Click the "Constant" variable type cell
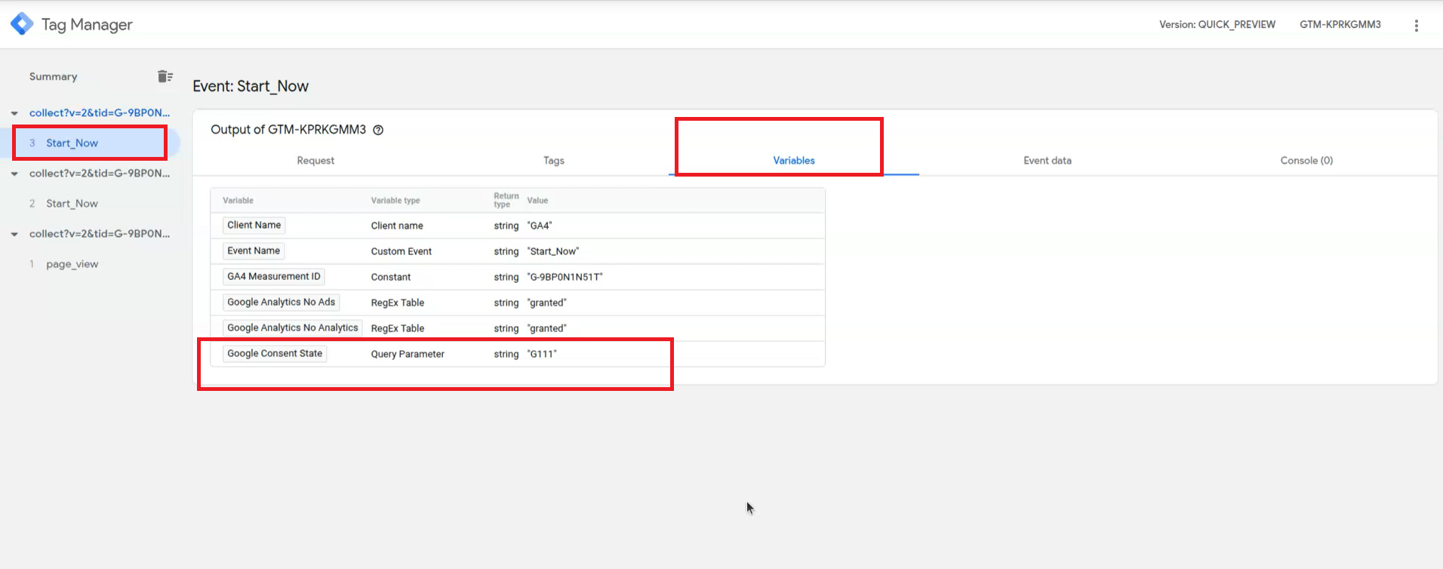 (x=391, y=277)
